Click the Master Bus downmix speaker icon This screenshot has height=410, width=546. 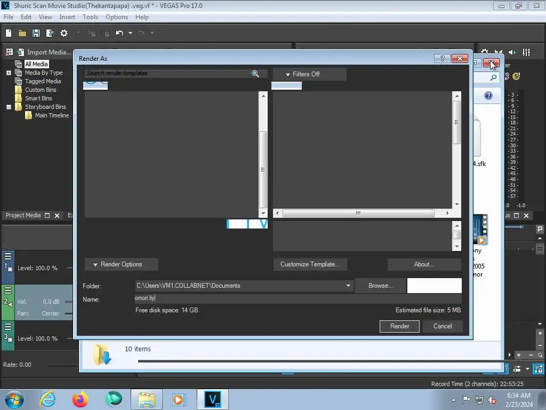tap(512, 52)
